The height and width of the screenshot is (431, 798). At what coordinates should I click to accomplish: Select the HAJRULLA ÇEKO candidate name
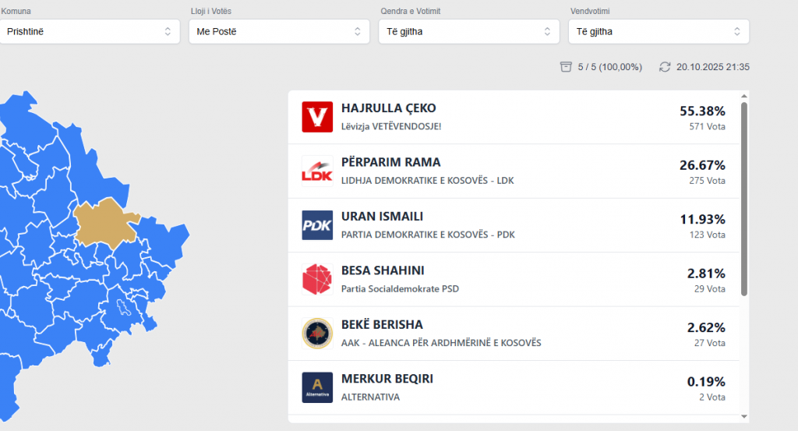click(x=389, y=108)
